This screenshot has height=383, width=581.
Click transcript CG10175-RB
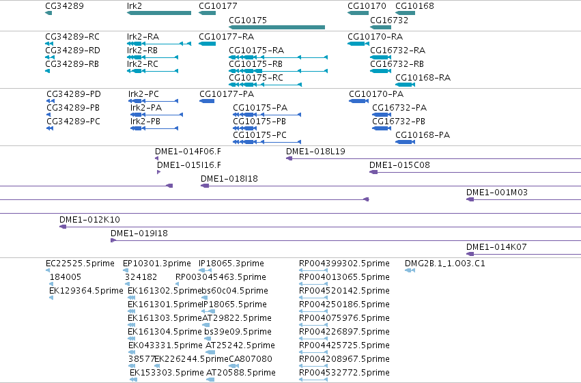point(255,64)
